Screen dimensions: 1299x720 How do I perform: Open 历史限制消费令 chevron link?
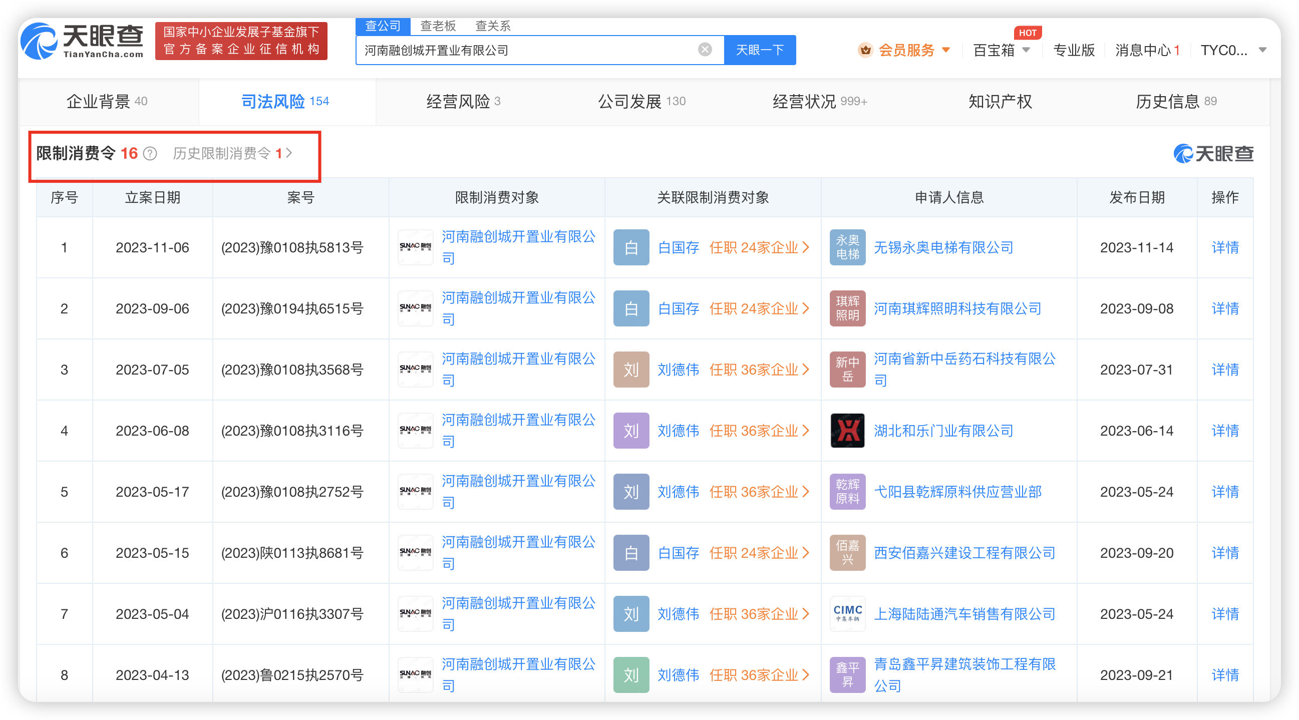point(289,153)
